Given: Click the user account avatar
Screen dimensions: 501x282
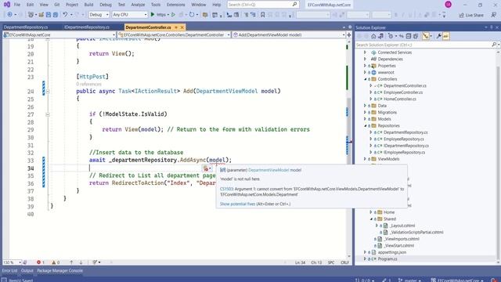Looking at the screenshot, I should 448,5.
